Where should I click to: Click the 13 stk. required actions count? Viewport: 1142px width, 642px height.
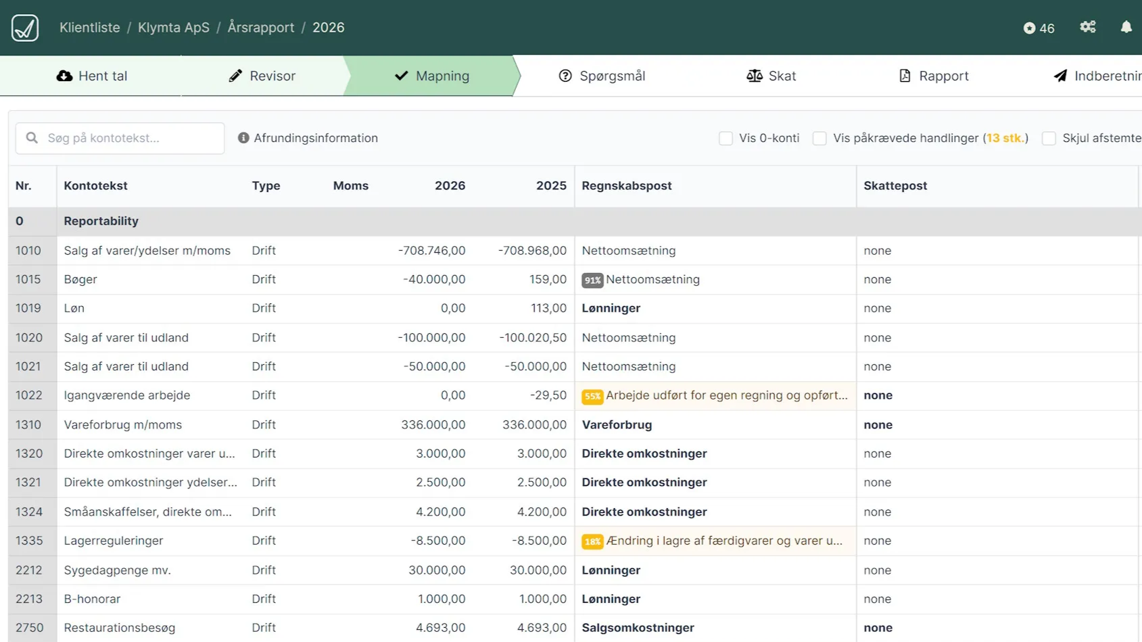tap(1005, 139)
